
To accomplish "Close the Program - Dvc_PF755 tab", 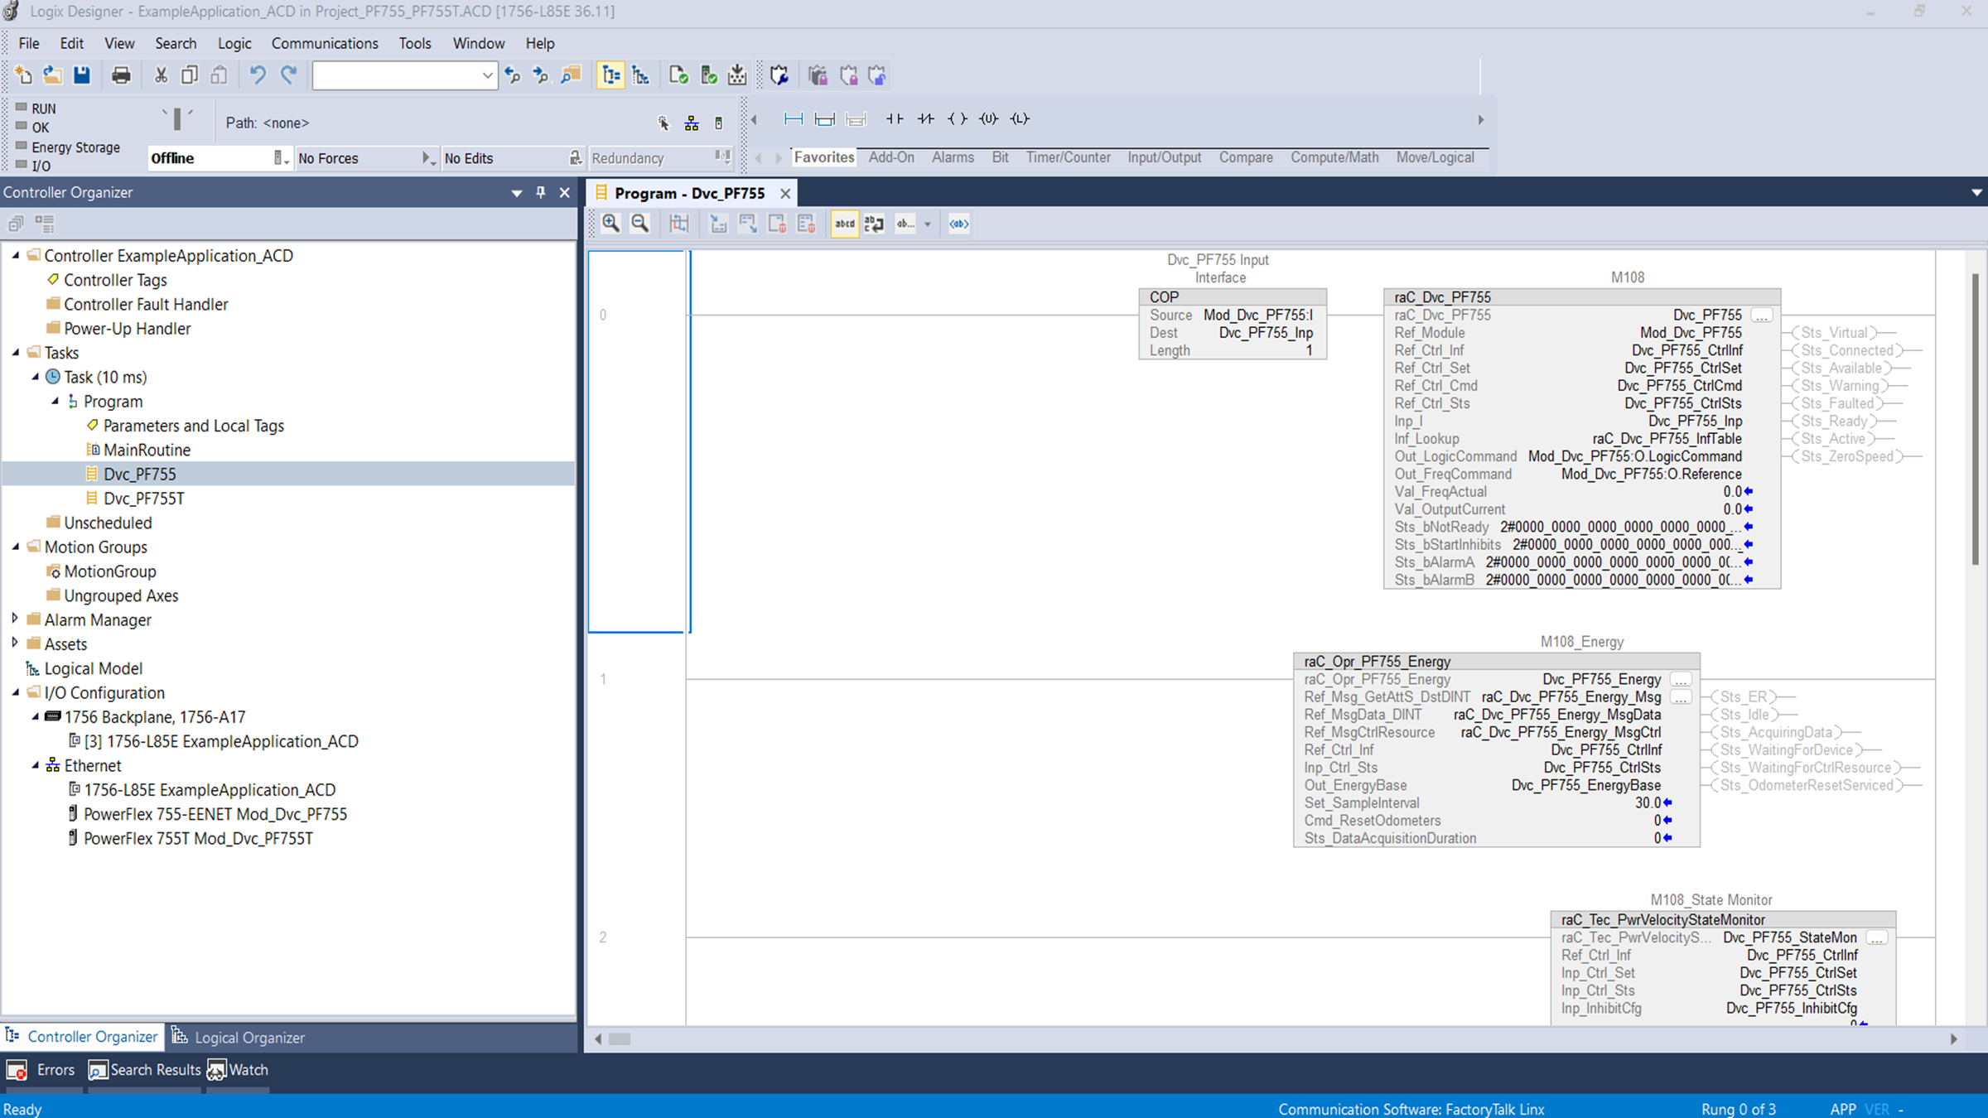I will (785, 193).
